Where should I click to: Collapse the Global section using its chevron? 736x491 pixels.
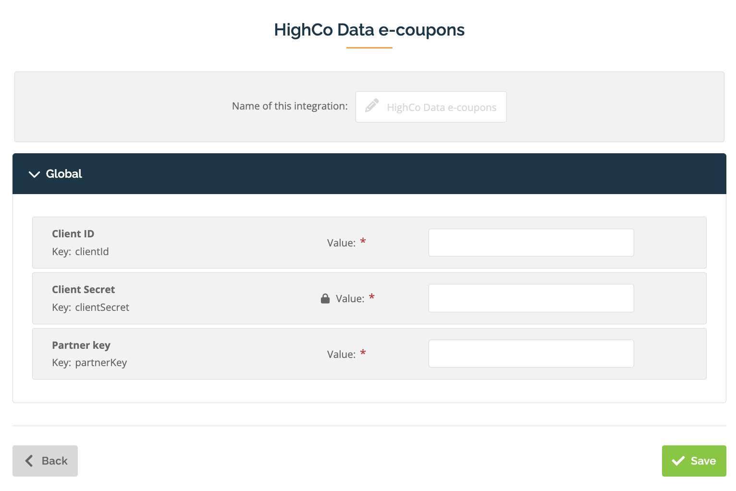(x=34, y=174)
